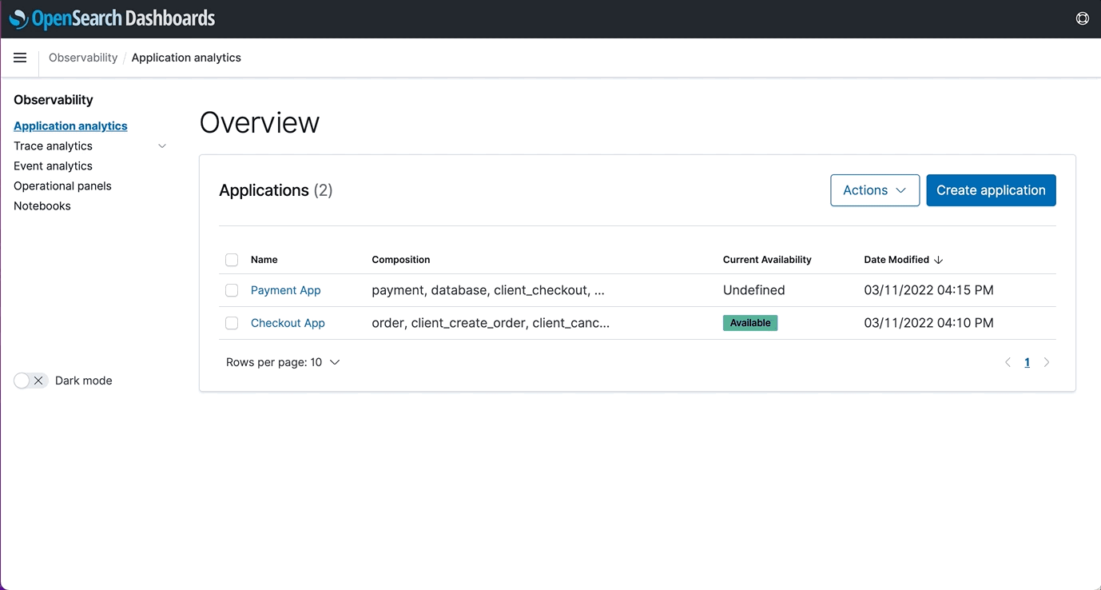Open Notebooks in sidebar

click(42, 205)
